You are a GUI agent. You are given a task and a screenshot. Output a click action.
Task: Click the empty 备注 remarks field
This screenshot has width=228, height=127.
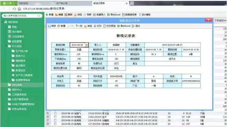[x=172, y=63]
